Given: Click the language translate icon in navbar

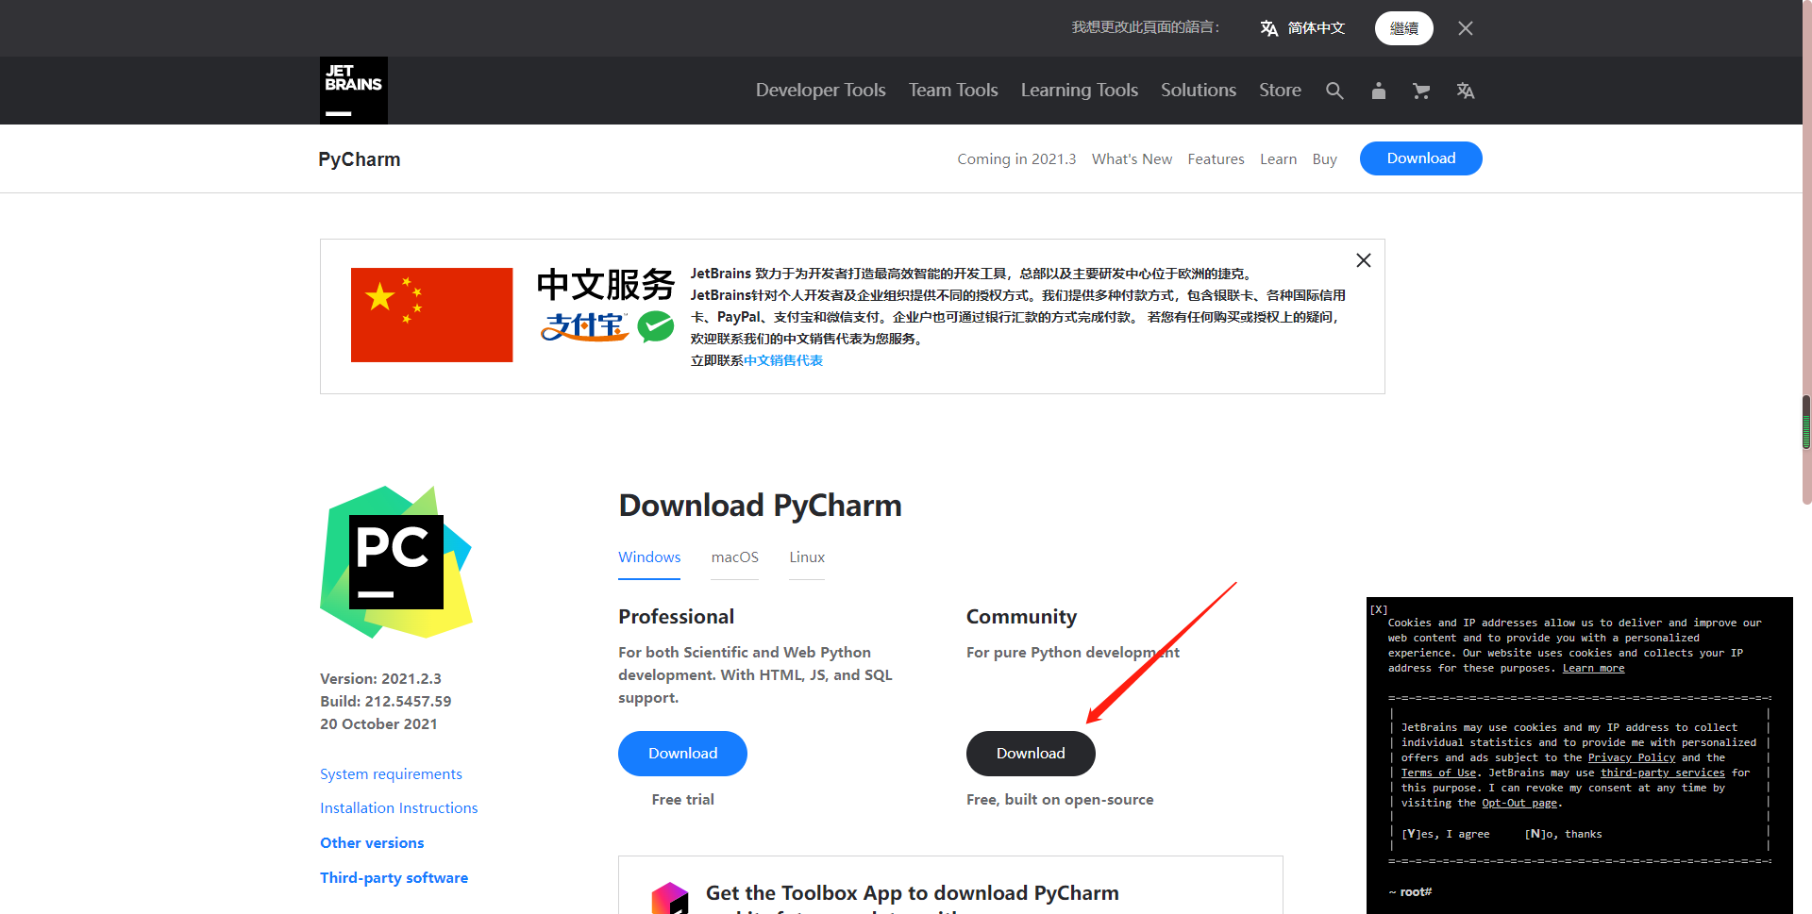Looking at the screenshot, I should click(x=1465, y=91).
